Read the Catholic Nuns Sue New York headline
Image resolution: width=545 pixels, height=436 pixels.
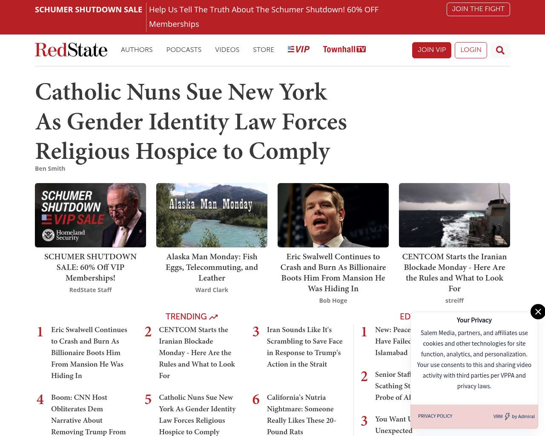click(191, 121)
